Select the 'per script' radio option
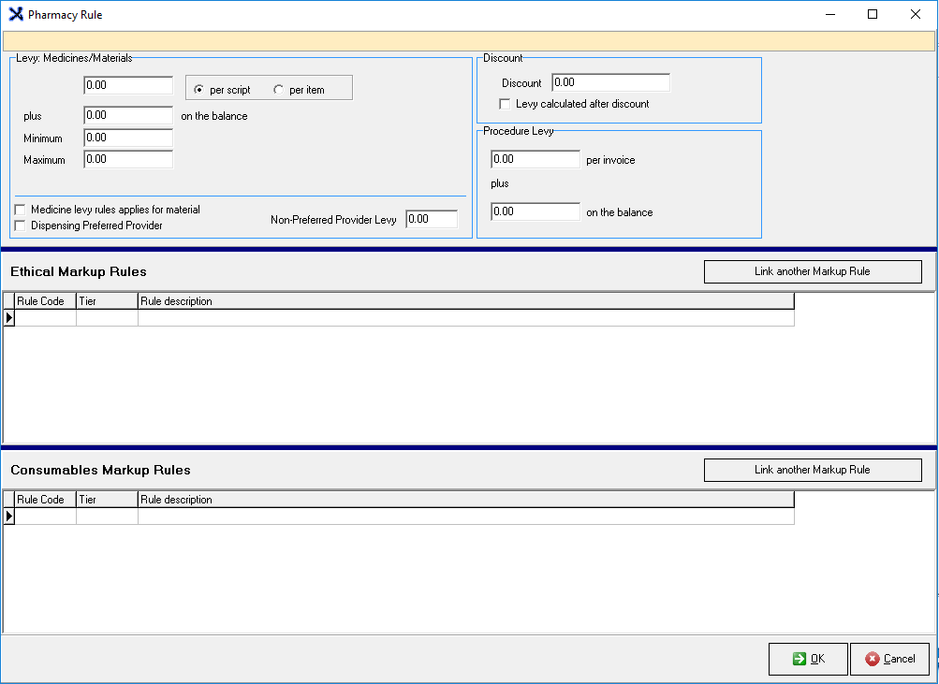The width and height of the screenshot is (939, 684). coord(199,90)
